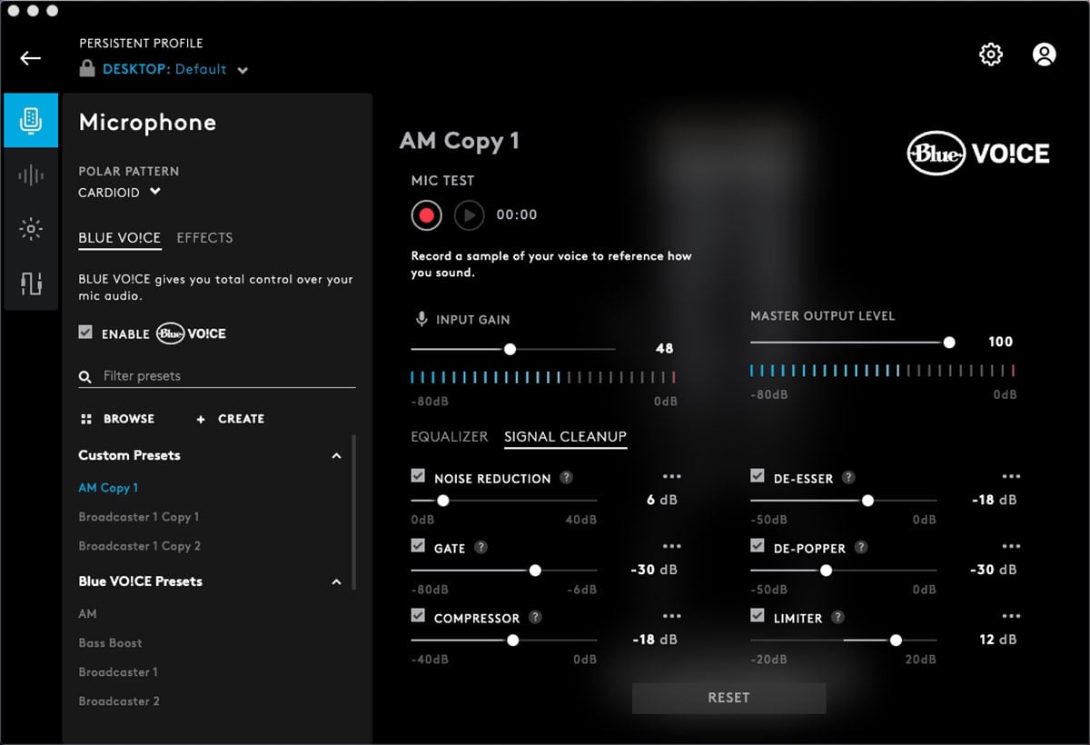Click the preset list scrollbar
Image resolution: width=1090 pixels, height=745 pixels.
click(x=353, y=513)
